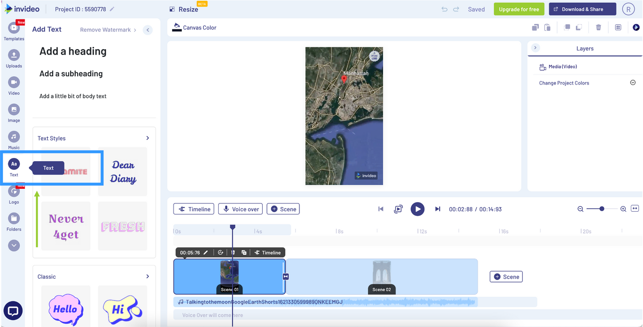
Task: Duplicate Scene 01 from its floating toolbar
Action: coord(244,252)
